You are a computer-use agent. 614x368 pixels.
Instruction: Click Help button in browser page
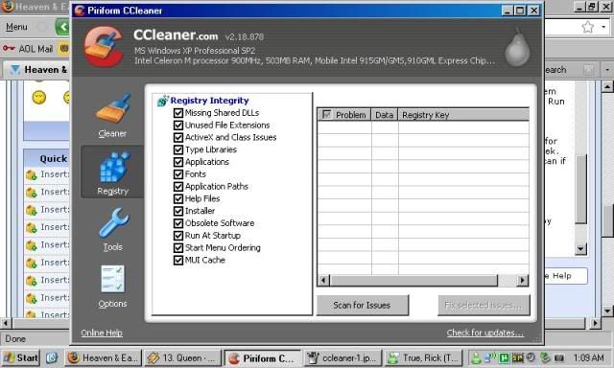565,276
